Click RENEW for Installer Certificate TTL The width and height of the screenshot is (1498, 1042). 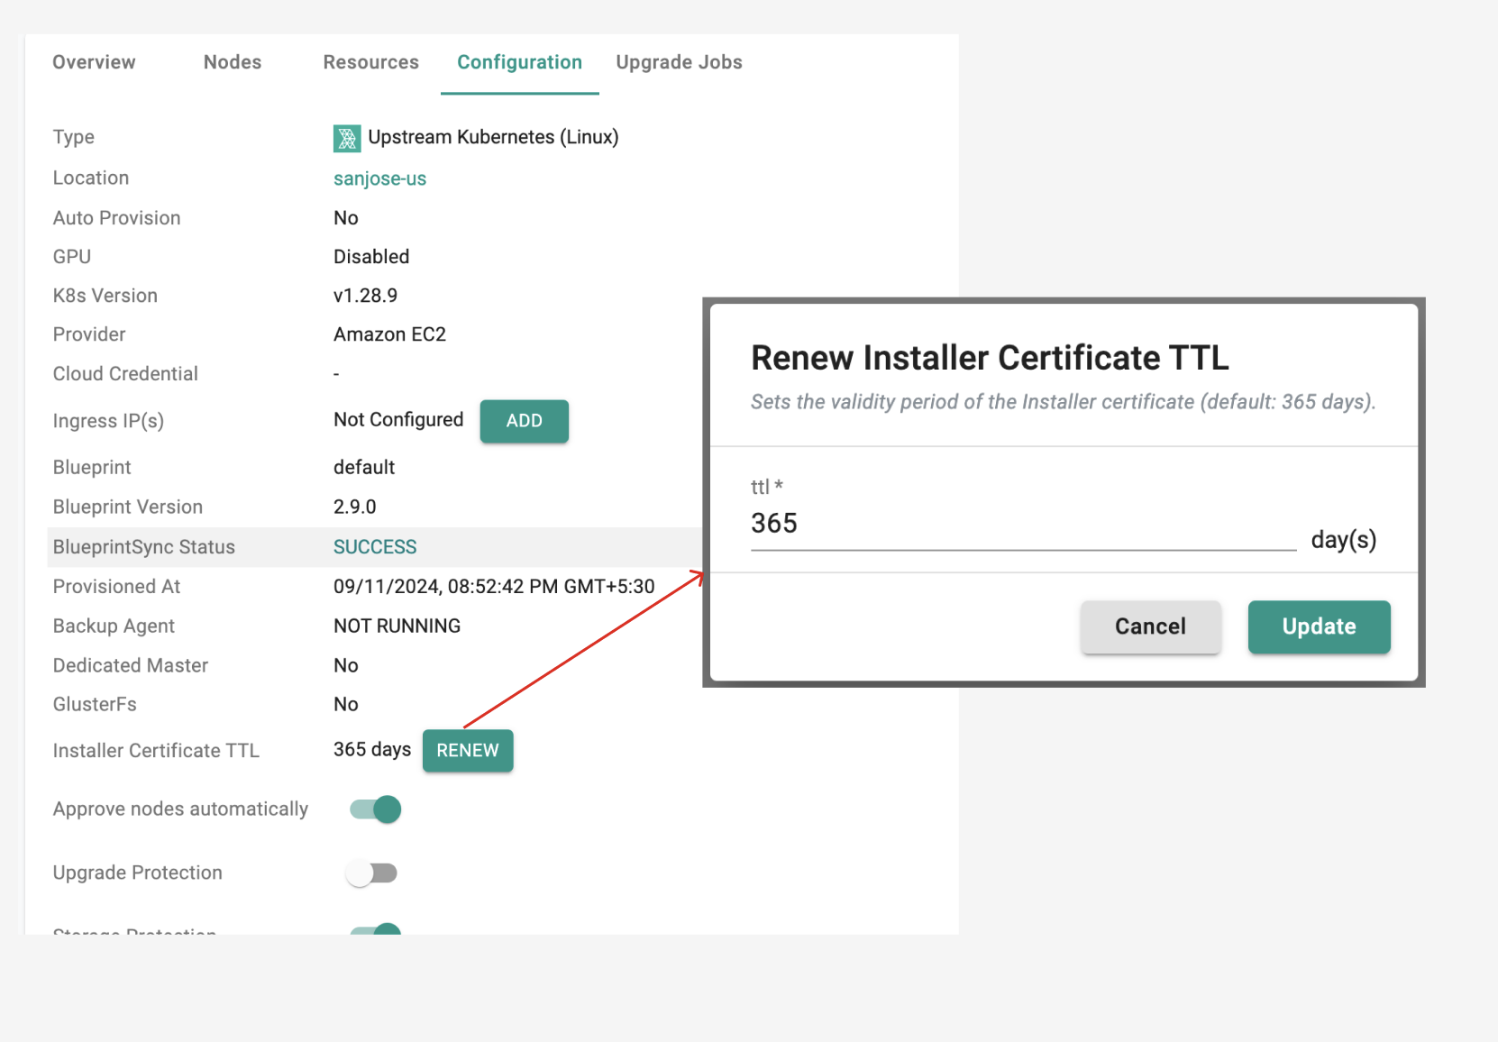click(468, 750)
